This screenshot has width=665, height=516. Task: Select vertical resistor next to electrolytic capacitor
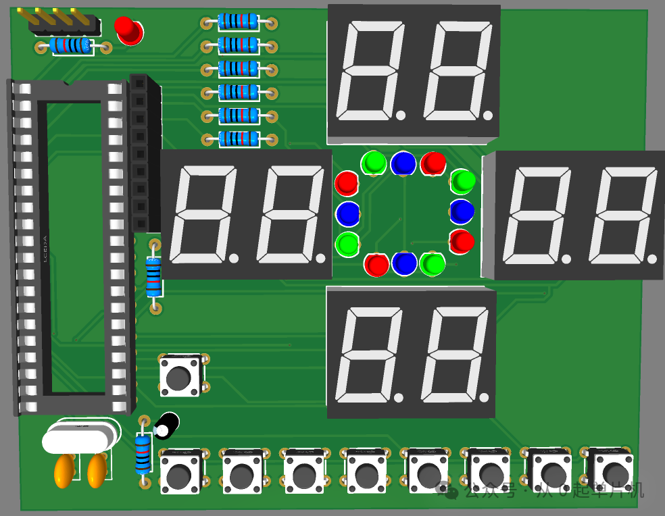[143, 452]
